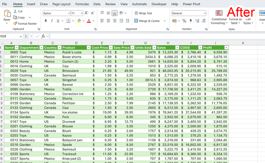This screenshot has width=265, height=163.
Task: Click the Paste clipboard icon
Action: (x=7, y=14)
